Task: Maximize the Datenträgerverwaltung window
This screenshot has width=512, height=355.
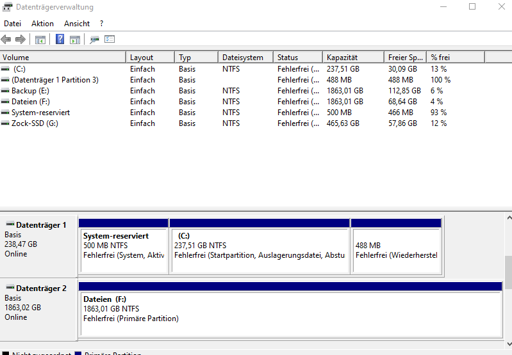Action: coord(472,6)
